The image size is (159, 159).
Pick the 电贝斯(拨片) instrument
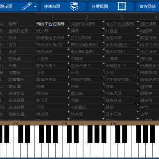point(117,52)
